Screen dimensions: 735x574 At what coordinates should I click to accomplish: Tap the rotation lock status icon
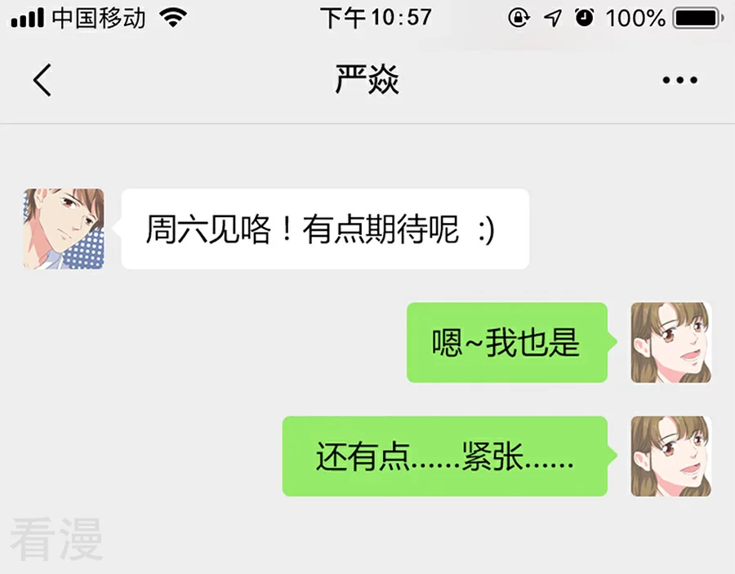[519, 18]
